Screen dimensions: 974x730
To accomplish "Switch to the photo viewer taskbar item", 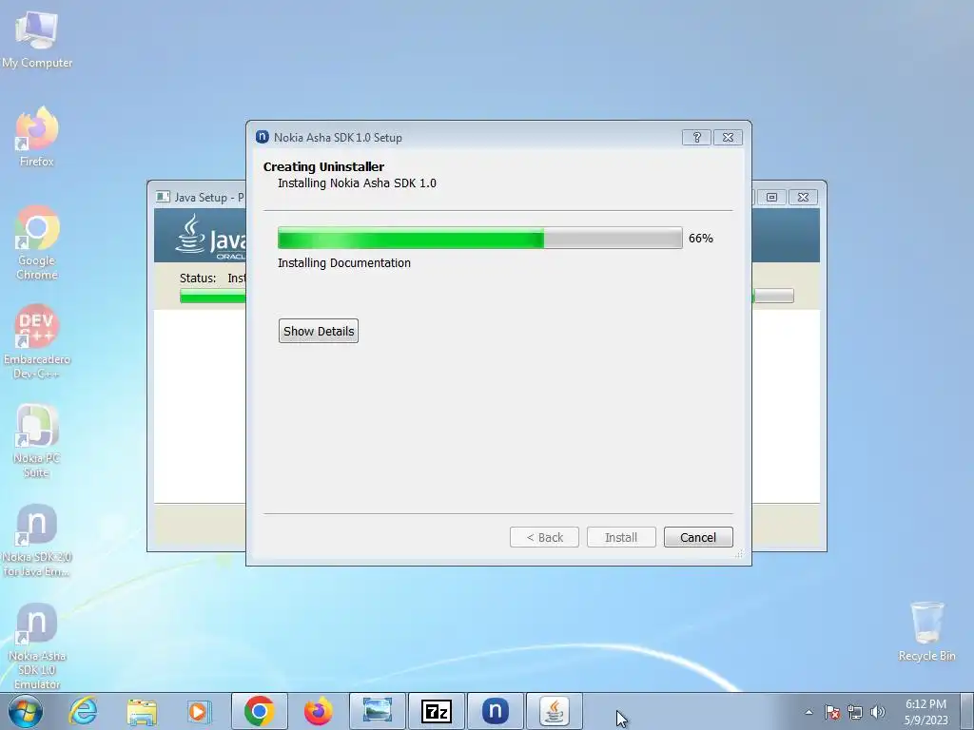I will (377, 711).
